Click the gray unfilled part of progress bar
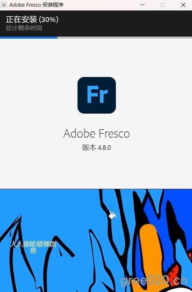 [x=125, y=38]
